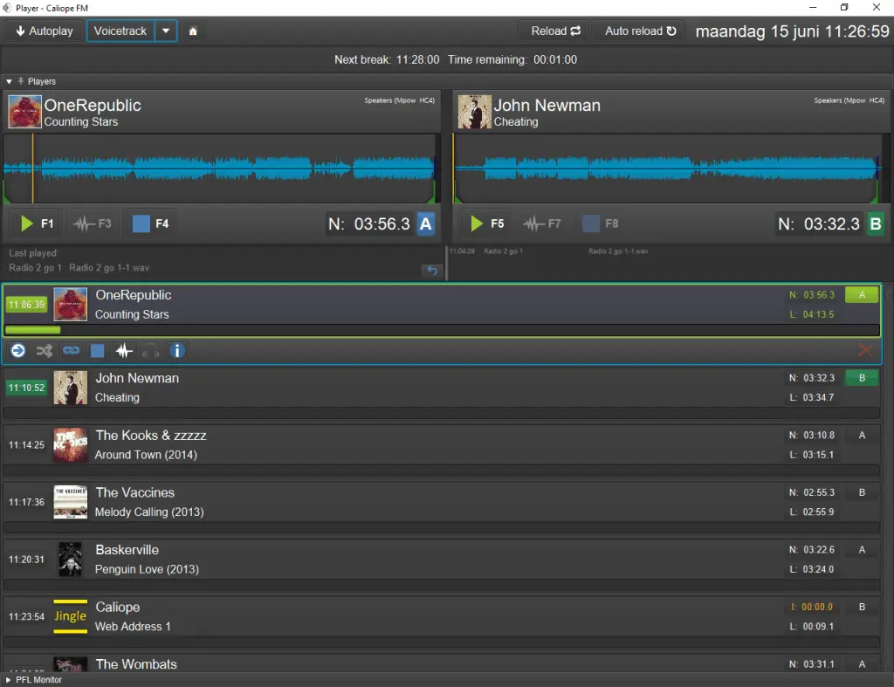Enable Voicetrack mode
This screenshot has width=894, height=687.
(120, 31)
